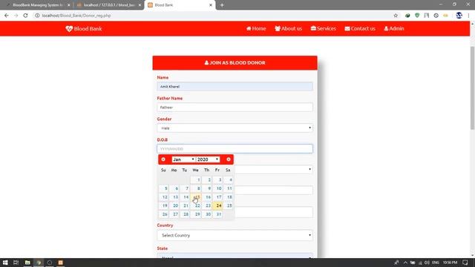475x267 pixels.
Task: Click the browser back arrow
Action: [7, 16]
